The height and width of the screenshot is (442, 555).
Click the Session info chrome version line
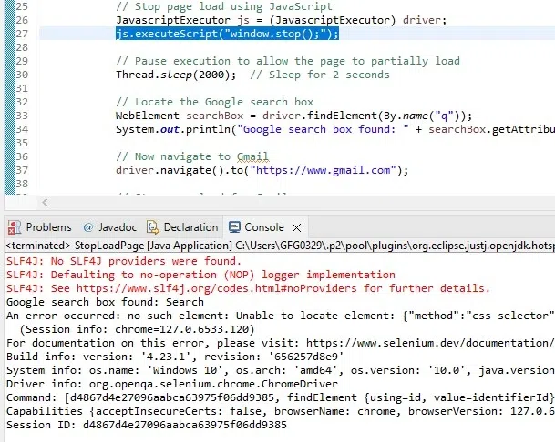click(x=137, y=329)
